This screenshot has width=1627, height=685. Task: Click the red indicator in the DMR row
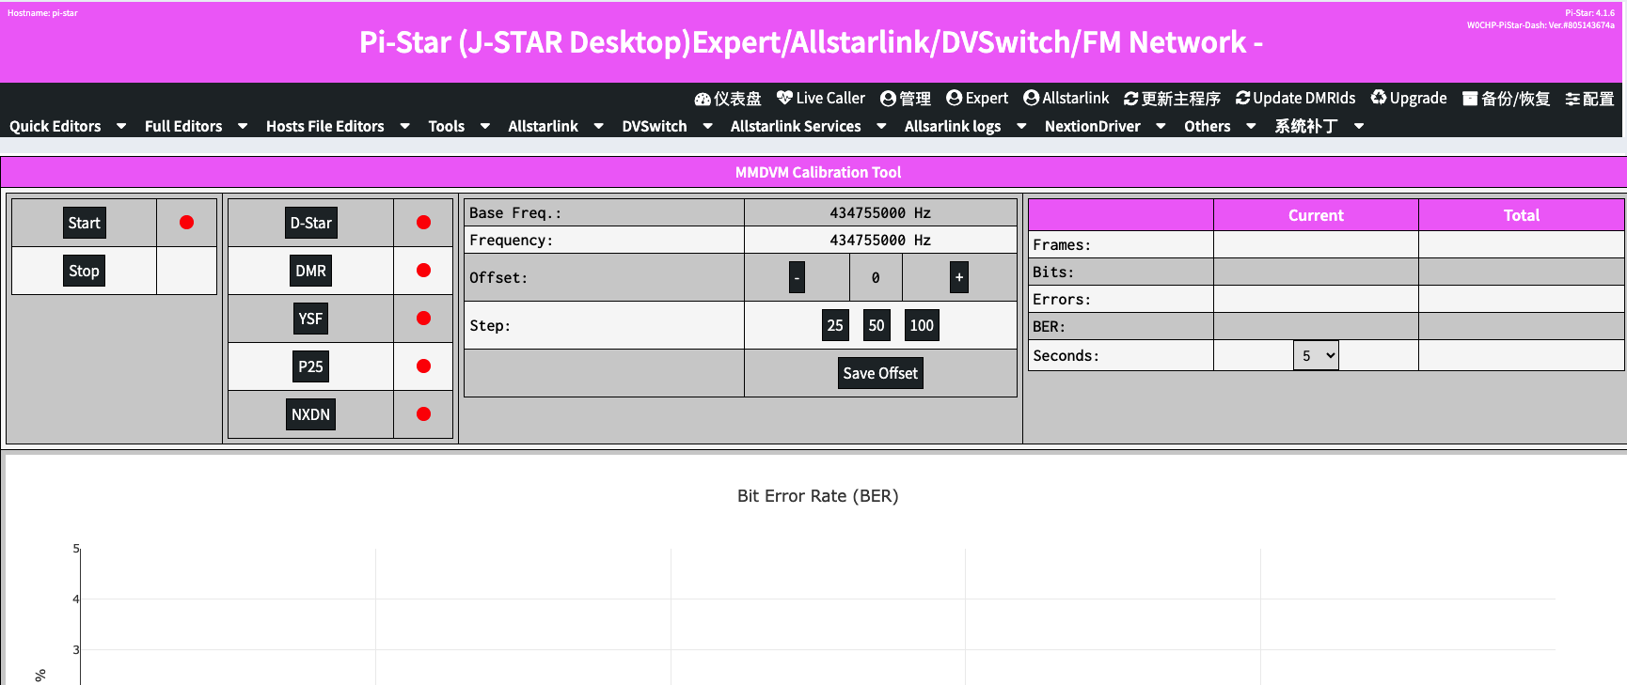(x=423, y=271)
